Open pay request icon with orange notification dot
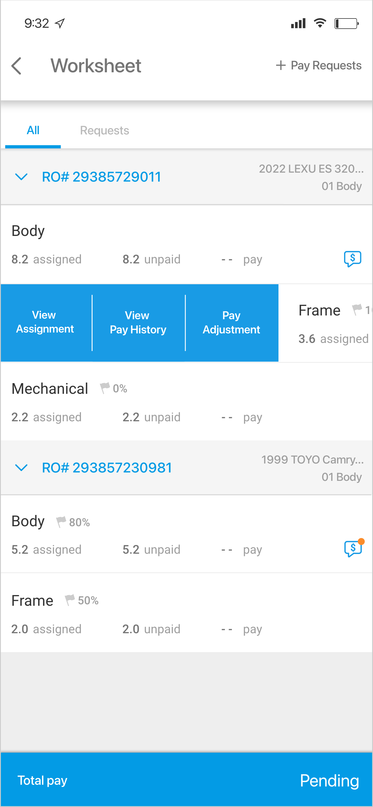This screenshot has height=807, width=373. coord(353,549)
